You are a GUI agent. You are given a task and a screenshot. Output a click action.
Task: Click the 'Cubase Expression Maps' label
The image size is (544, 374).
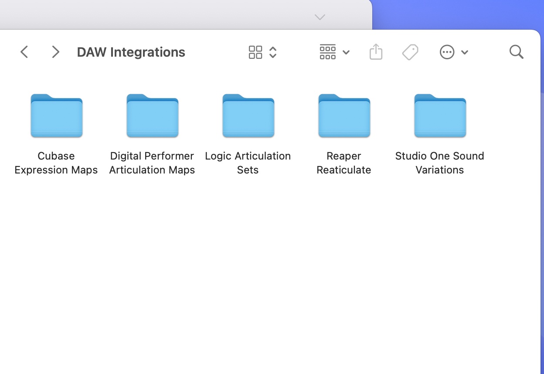click(x=56, y=163)
